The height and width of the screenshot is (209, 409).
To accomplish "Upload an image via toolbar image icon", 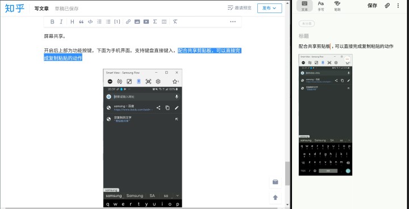I will point(137,22).
